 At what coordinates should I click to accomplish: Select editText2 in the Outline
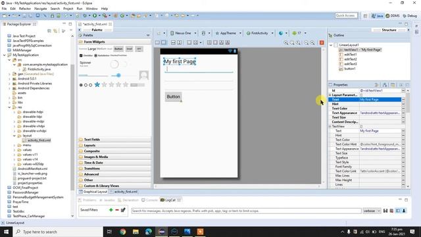pos(350,59)
